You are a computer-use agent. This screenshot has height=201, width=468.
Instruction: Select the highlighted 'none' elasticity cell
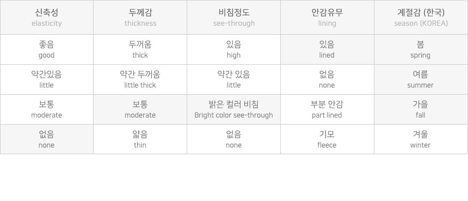(46, 139)
